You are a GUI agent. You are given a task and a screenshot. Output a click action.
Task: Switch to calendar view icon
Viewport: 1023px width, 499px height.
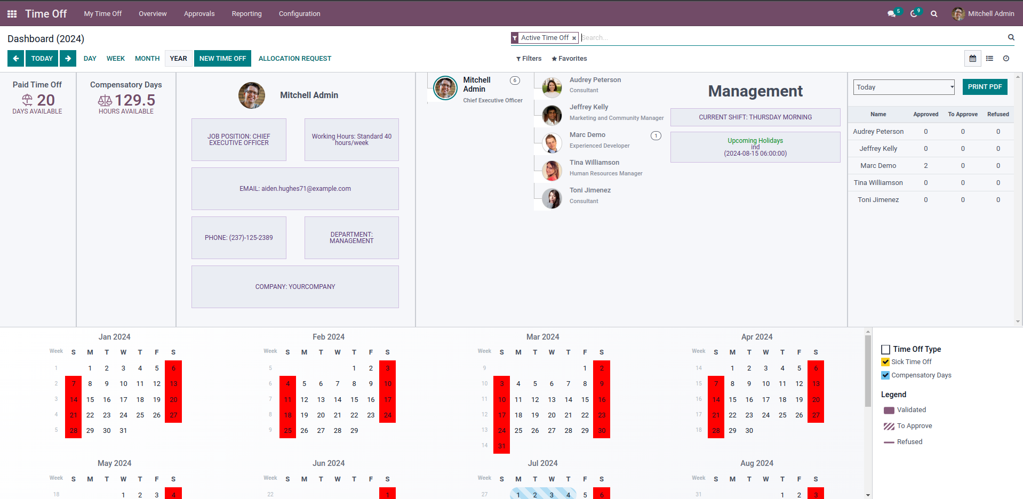973,59
